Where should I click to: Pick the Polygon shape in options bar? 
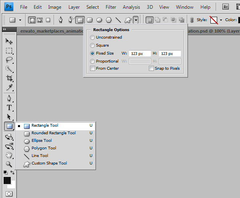(109, 20)
